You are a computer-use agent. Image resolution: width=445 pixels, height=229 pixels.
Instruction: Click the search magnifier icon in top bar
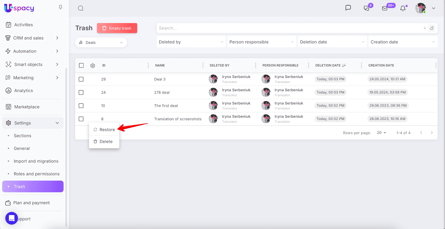tap(81, 8)
